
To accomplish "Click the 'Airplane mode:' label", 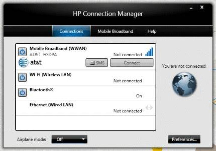I will tap(31, 139).
